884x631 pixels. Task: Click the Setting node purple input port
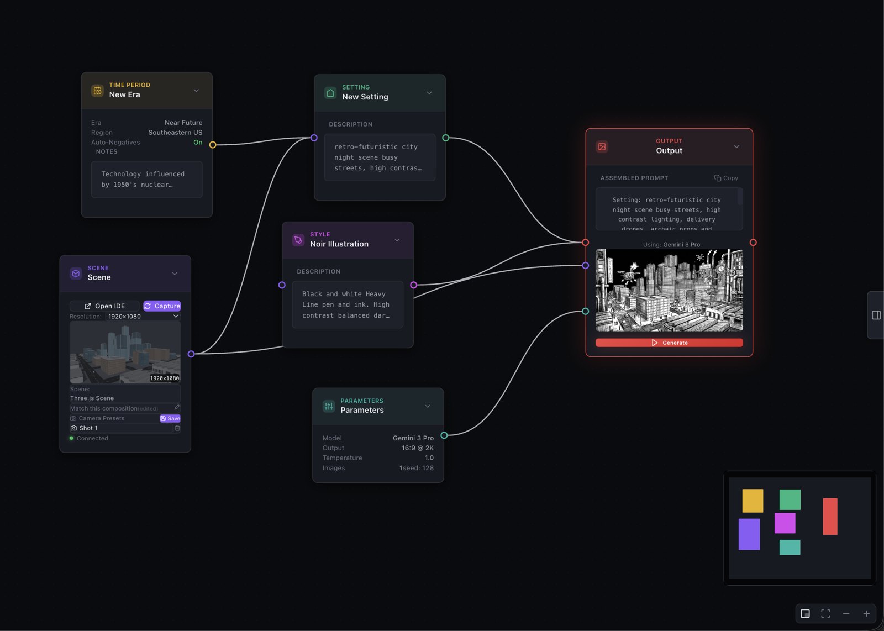click(314, 138)
